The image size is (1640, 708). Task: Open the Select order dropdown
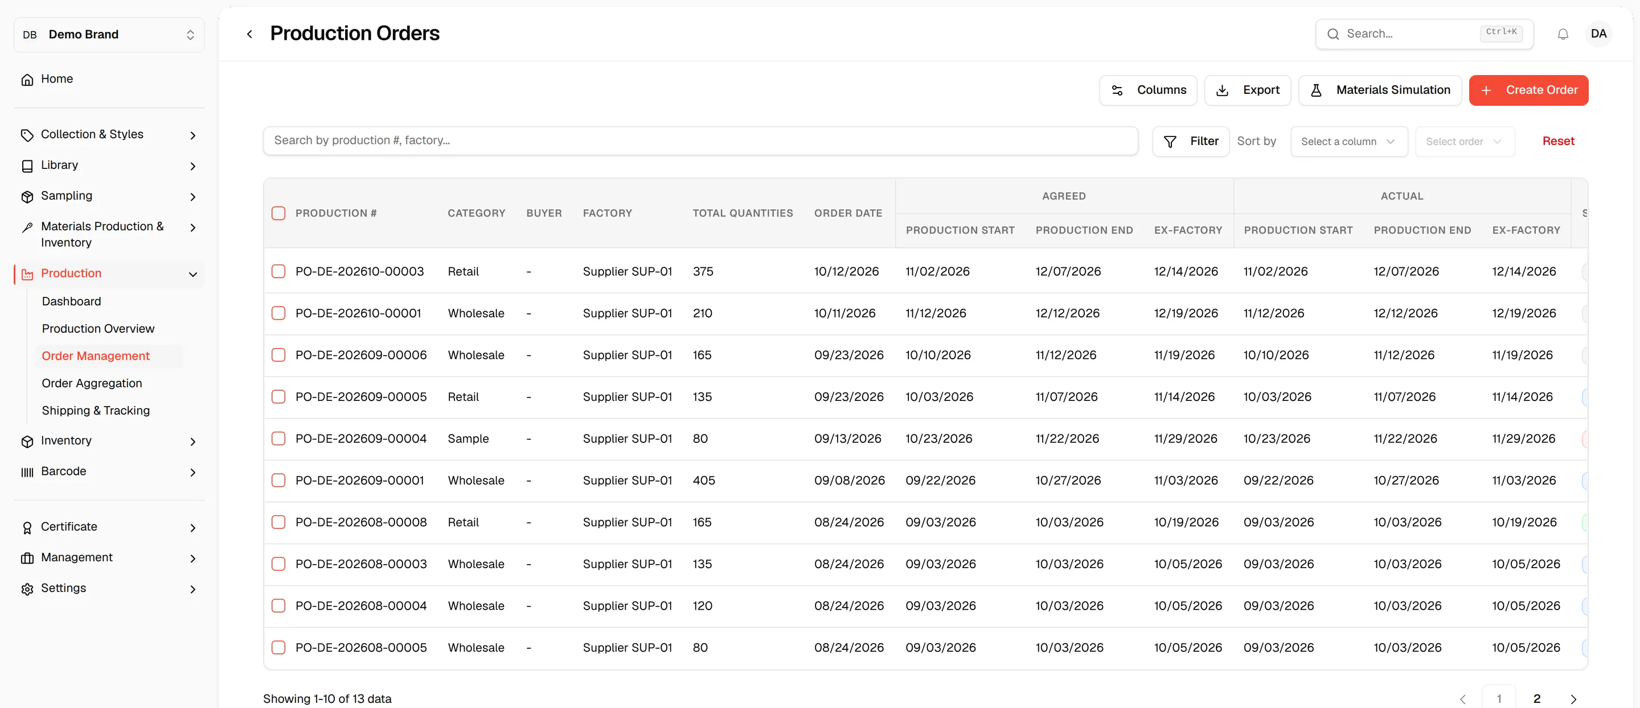click(1464, 141)
